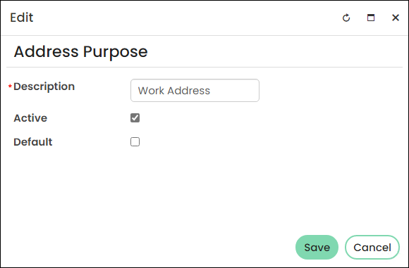Click into the Description input field
Image resolution: width=409 pixels, height=268 pixels.
pyautogui.click(x=195, y=90)
